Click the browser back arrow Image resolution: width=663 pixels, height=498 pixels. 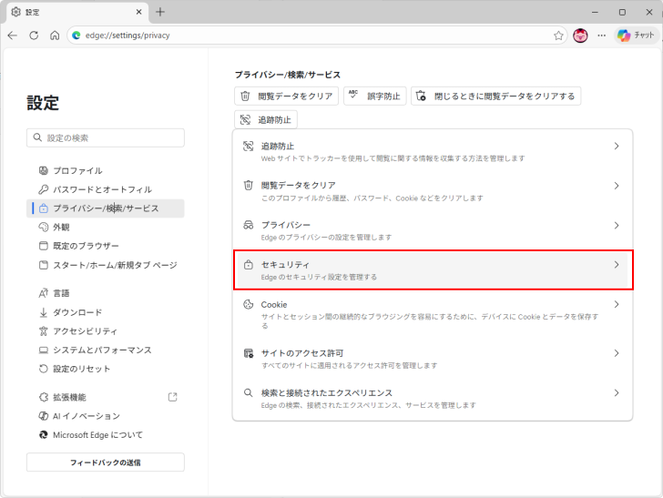tap(13, 36)
